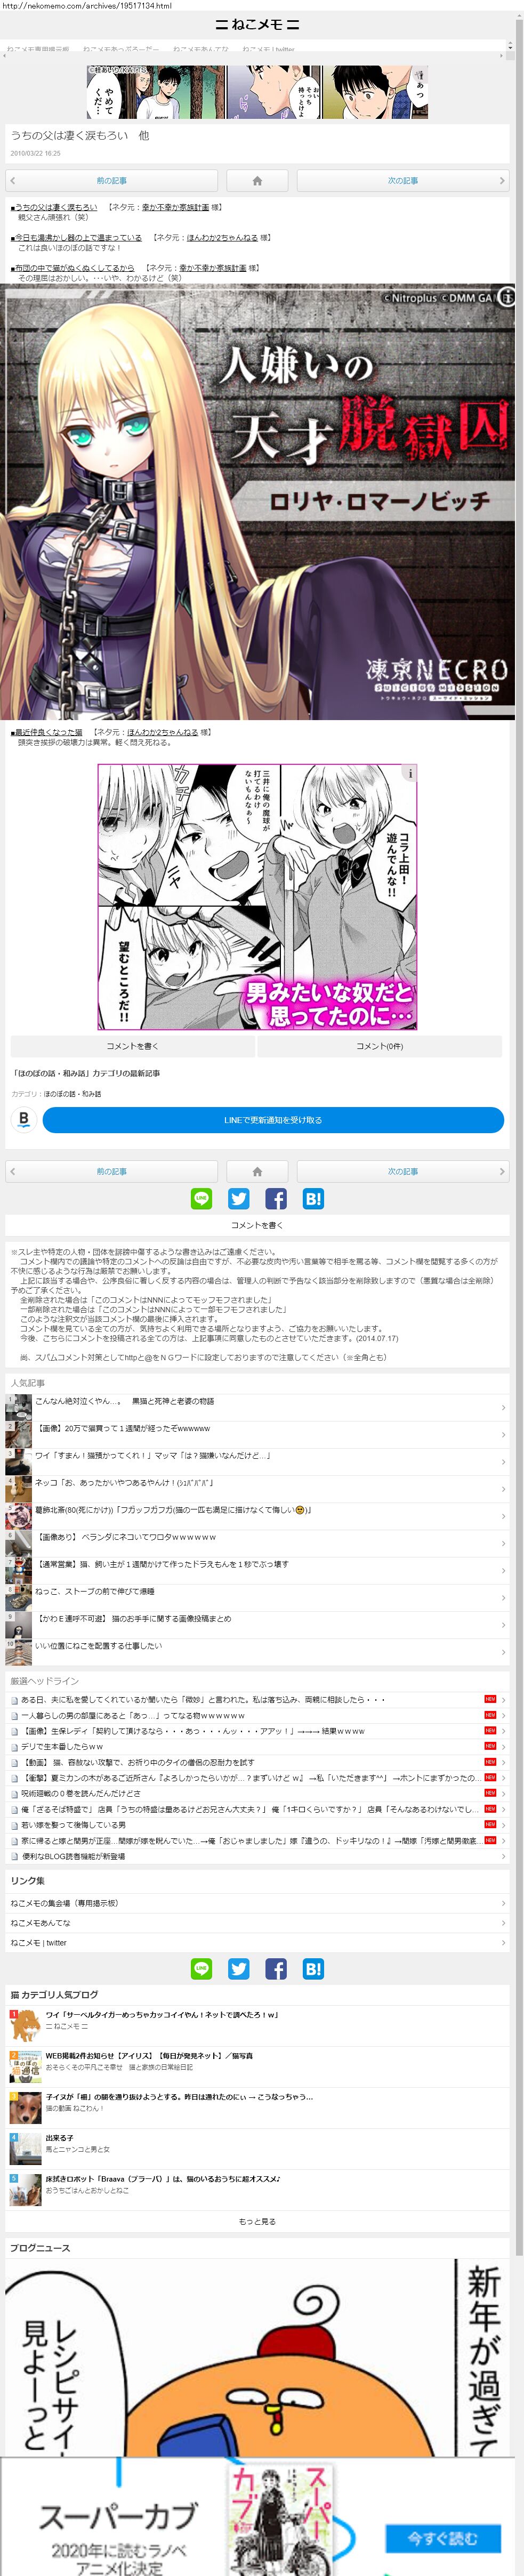Open the ねこメモあんてな tab in the top navigation

pos(201,48)
